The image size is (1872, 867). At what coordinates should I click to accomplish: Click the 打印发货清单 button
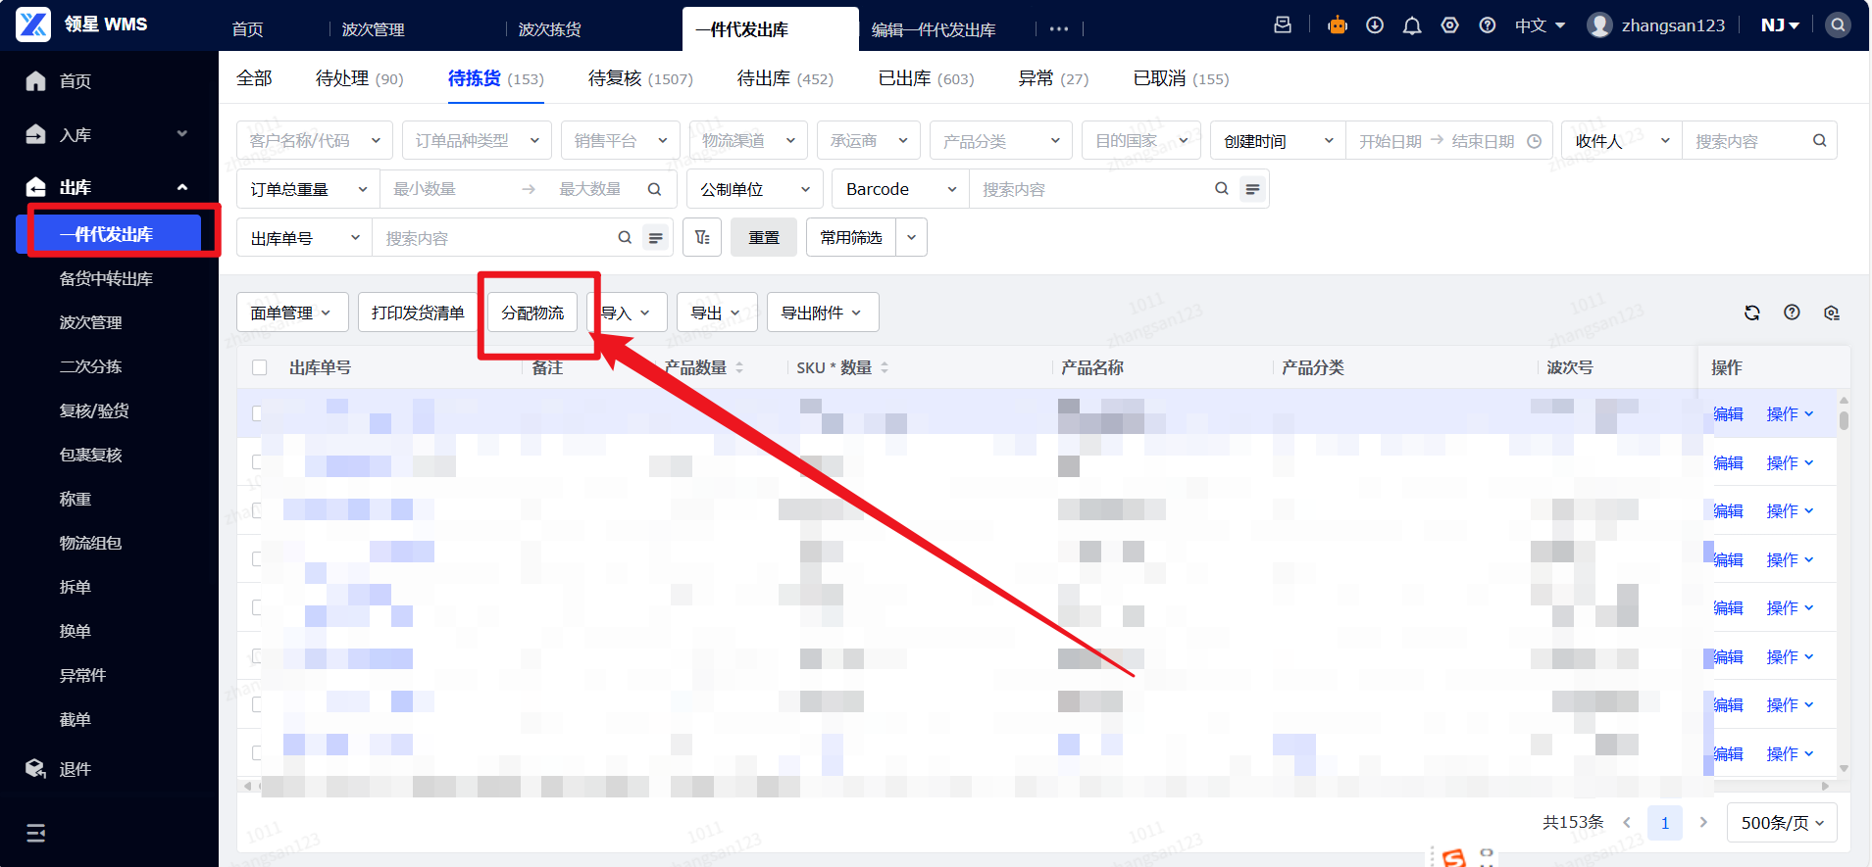pos(418,313)
